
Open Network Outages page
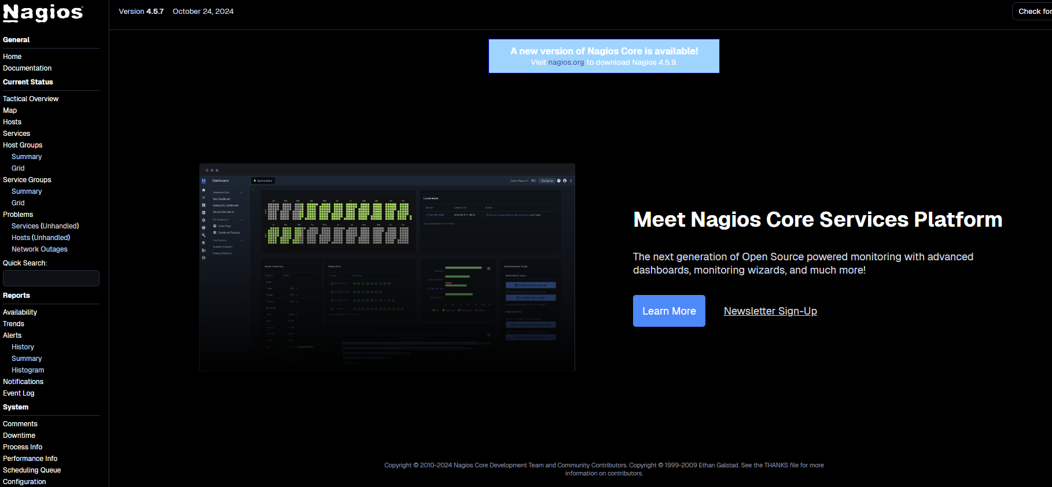39,249
